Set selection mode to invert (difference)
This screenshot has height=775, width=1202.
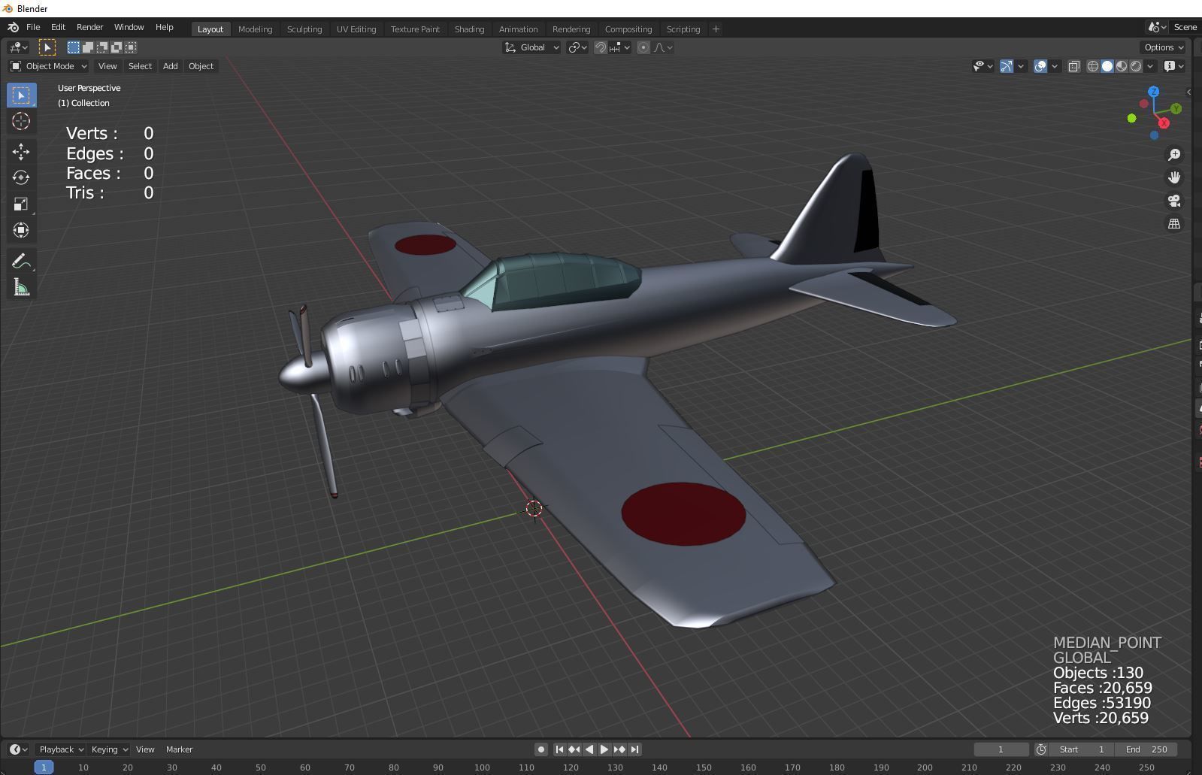[117, 47]
